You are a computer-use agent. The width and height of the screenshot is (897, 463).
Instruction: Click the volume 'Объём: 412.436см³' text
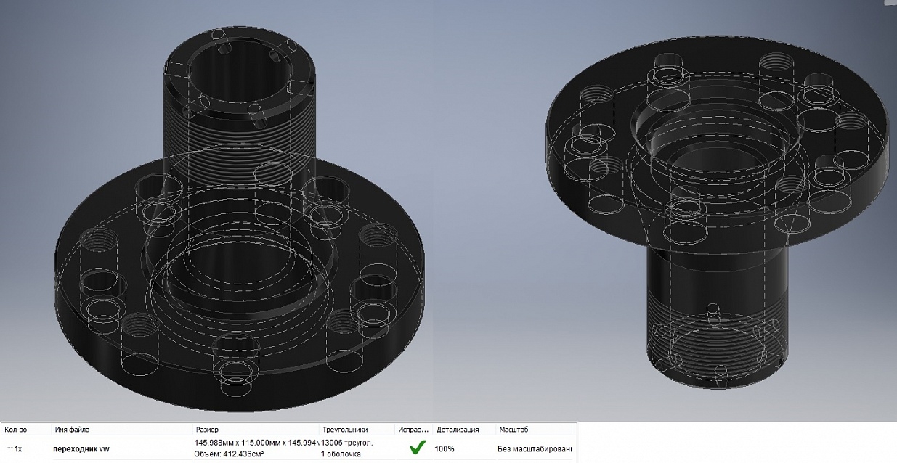(x=229, y=454)
